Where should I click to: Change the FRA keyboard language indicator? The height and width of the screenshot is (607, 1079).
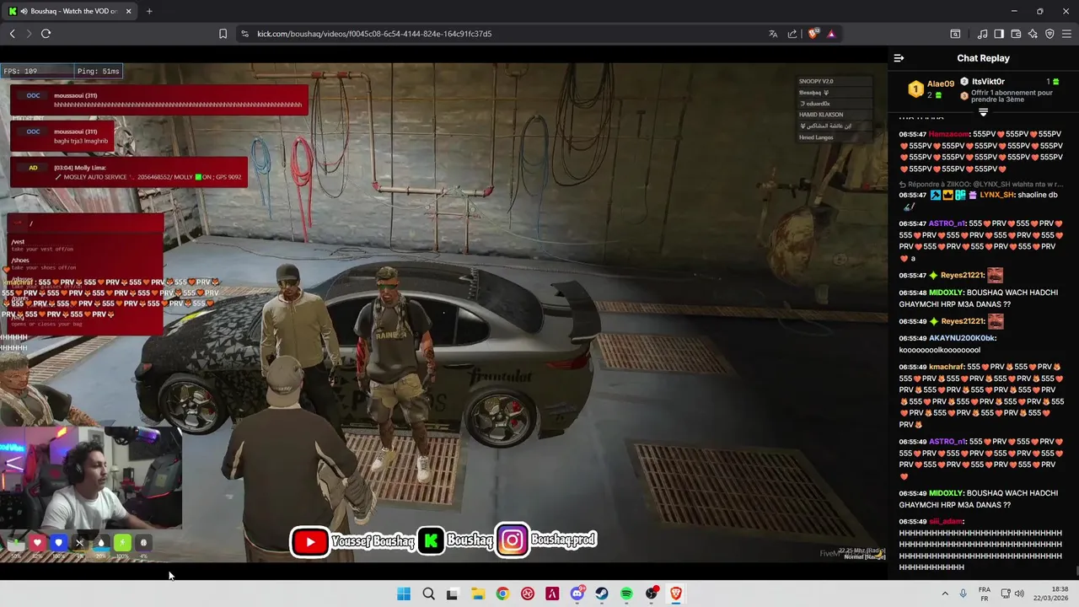(985, 594)
